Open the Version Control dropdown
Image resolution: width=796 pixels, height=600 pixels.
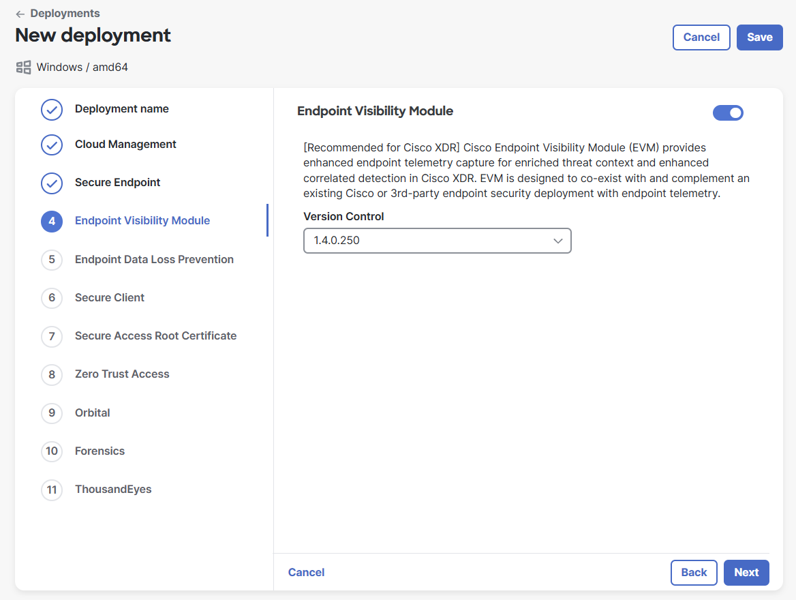coord(436,241)
